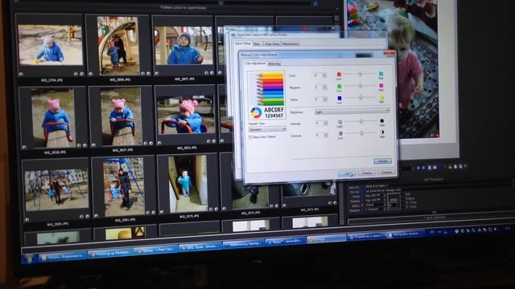Click the colored pencils sample image
This screenshot has height=289, width=515.
[266, 95]
